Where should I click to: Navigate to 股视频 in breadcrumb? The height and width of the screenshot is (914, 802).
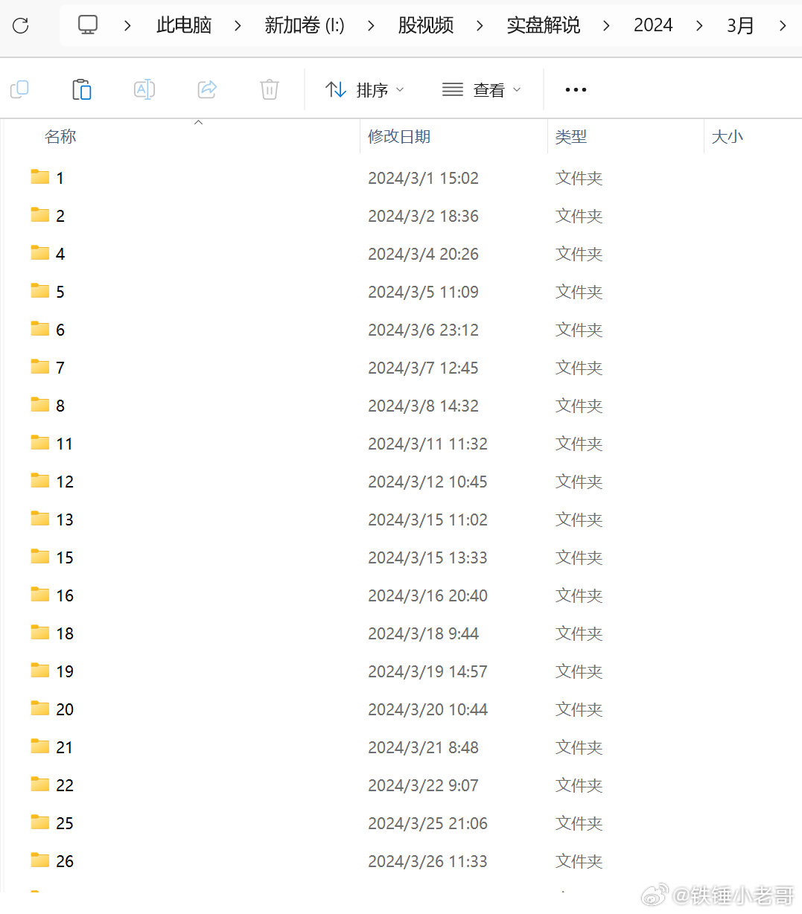pos(426,25)
